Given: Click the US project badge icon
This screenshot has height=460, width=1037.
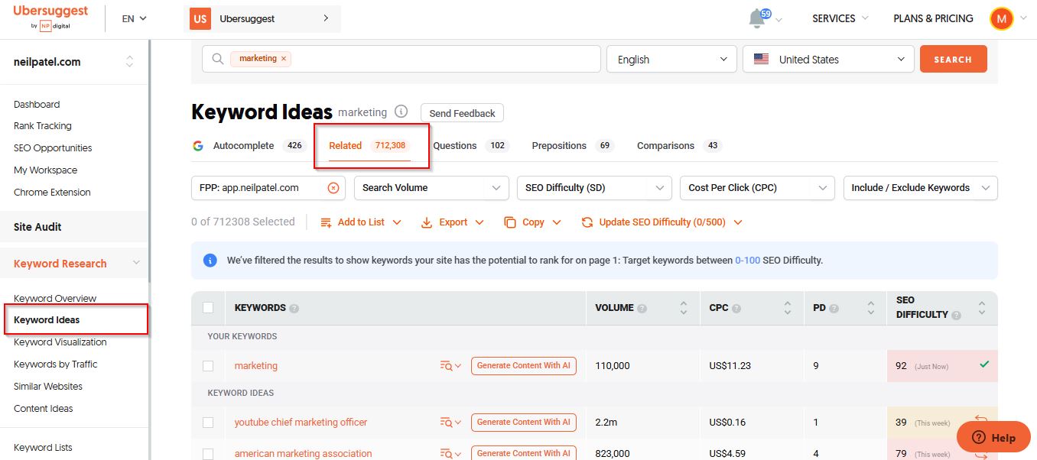Looking at the screenshot, I should click(x=200, y=18).
